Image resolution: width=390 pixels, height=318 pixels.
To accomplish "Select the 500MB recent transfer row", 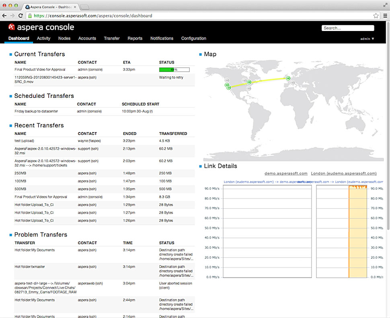I will click(105, 189).
